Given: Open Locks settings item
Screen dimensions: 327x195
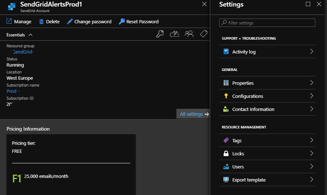Looking at the screenshot, I should click(x=267, y=154).
